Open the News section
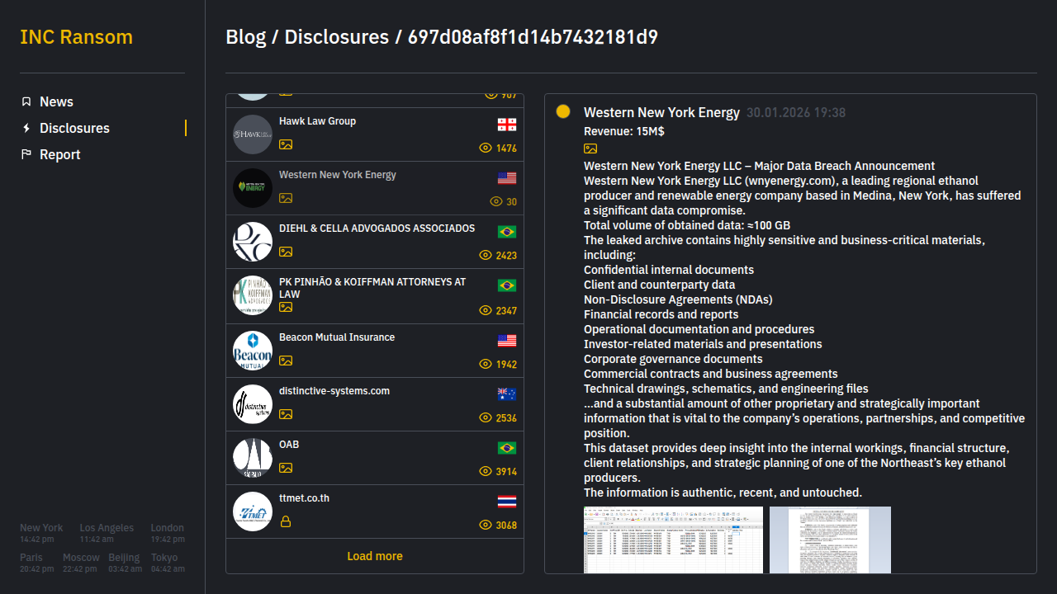1057x594 pixels. 56,101
